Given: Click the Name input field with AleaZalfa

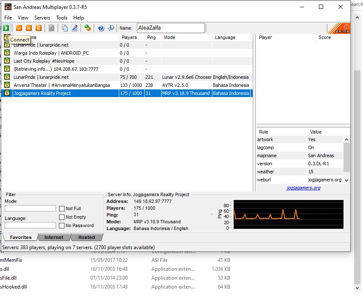Looking at the screenshot, I should (171, 28).
